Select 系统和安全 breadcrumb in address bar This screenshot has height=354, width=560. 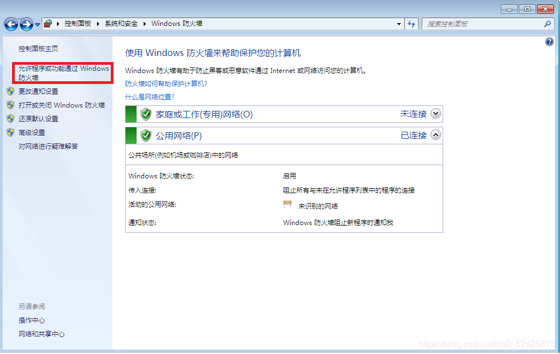click(121, 24)
